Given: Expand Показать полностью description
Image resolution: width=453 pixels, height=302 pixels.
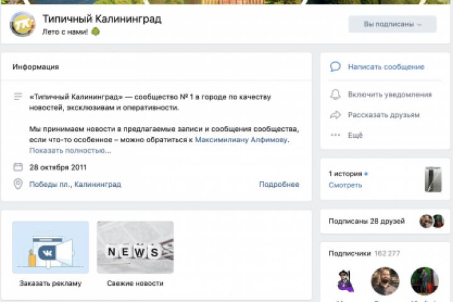Looking at the screenshot, I should pos(70,150).
